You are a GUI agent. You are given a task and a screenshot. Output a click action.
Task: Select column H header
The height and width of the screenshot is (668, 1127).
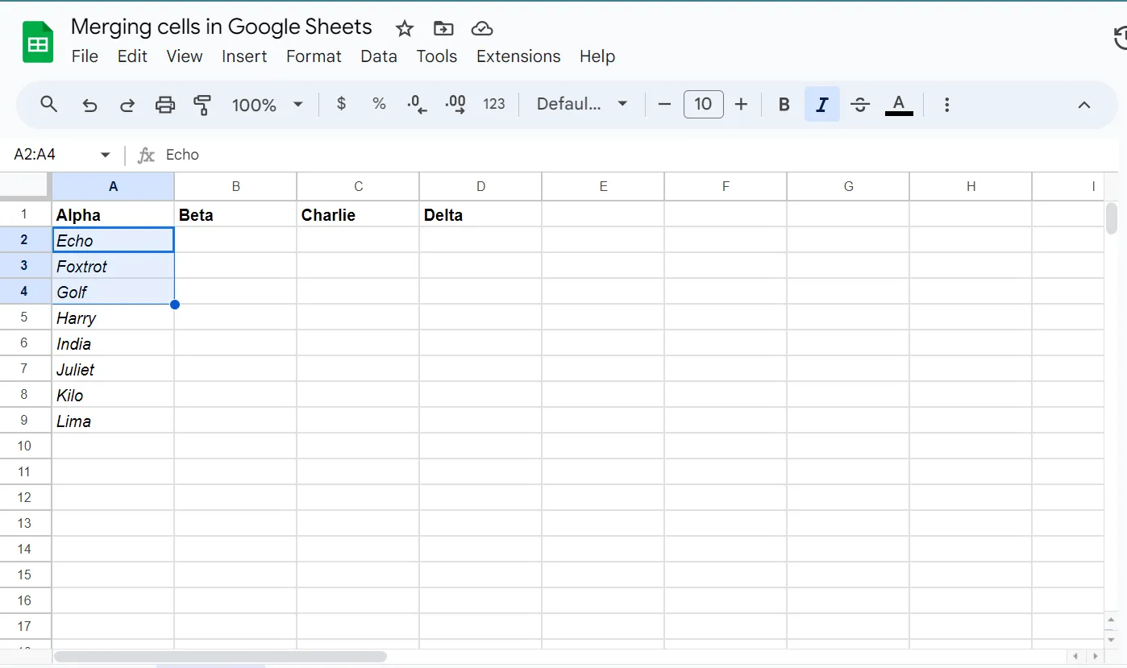click(x=971, y=186)
